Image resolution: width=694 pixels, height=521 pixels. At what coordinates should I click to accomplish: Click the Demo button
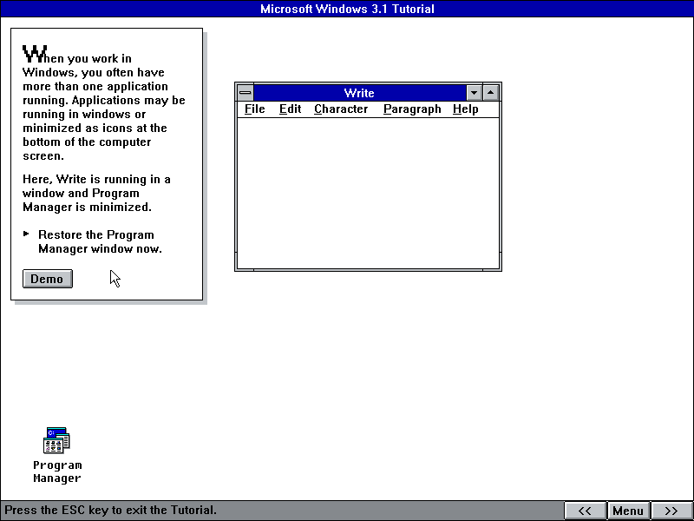(x=48, y=279)
